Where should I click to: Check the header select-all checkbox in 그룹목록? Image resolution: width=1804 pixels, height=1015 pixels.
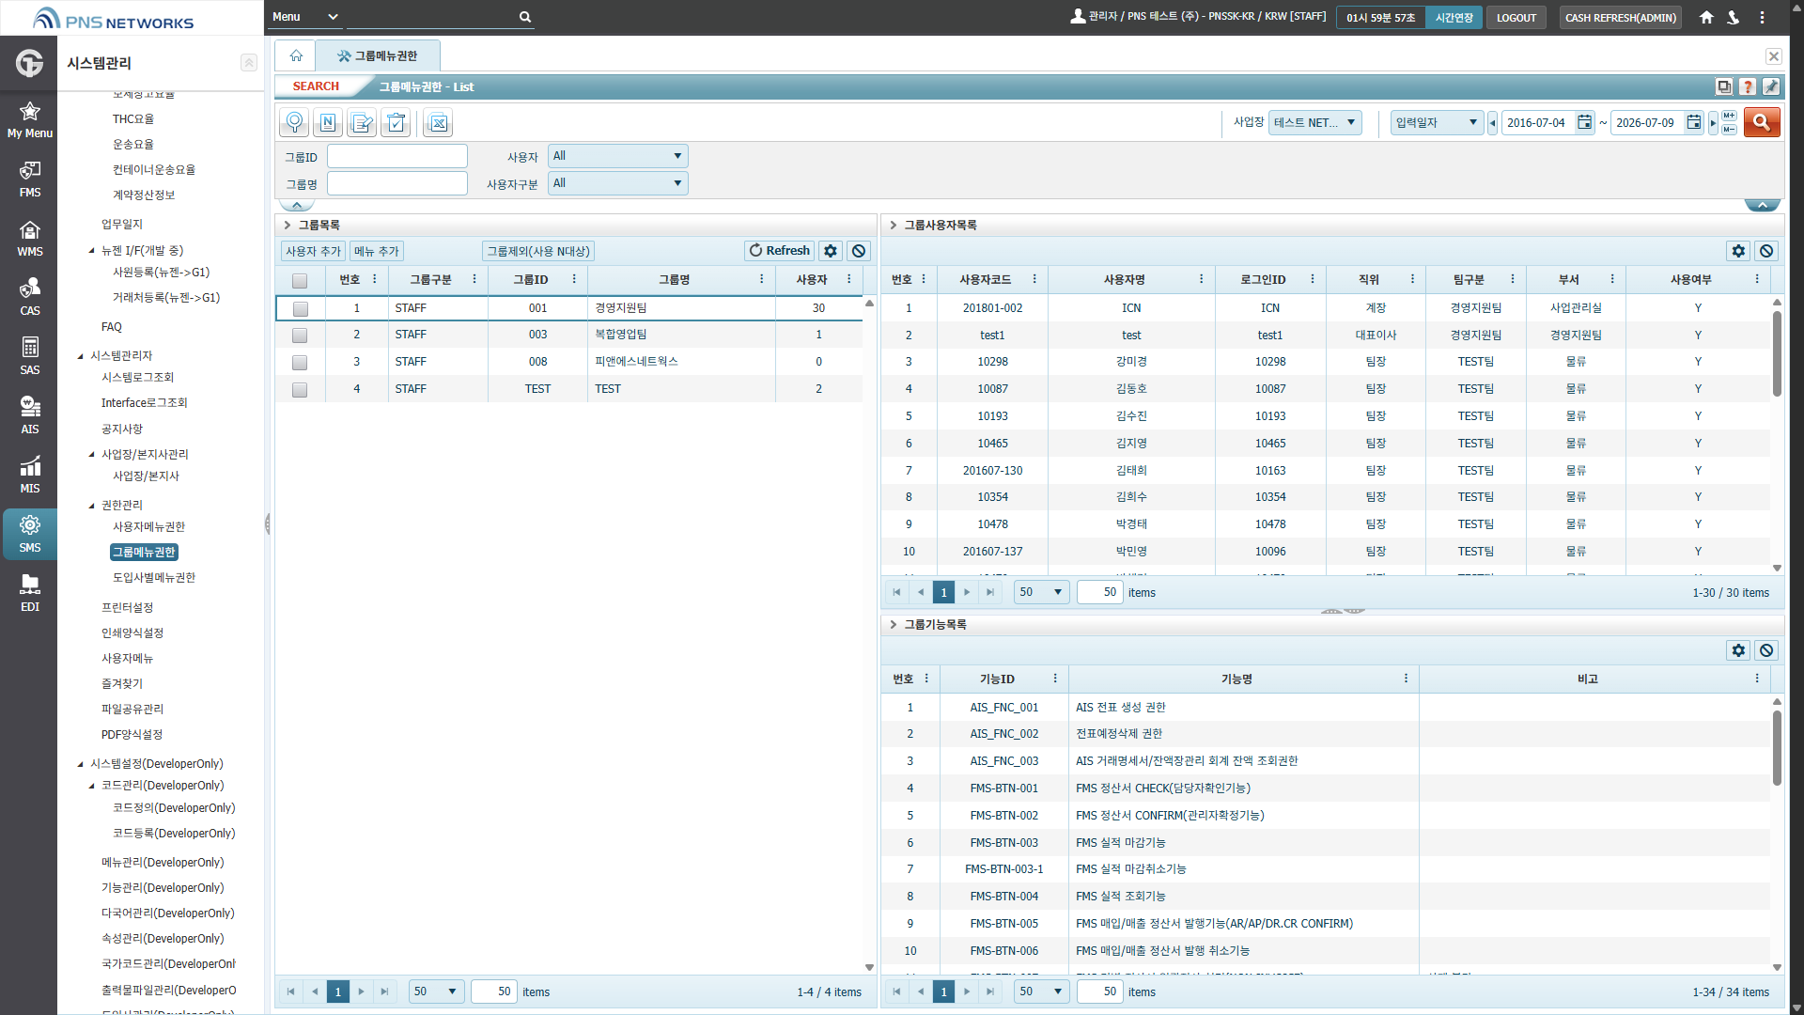click(x=300, y=280)
